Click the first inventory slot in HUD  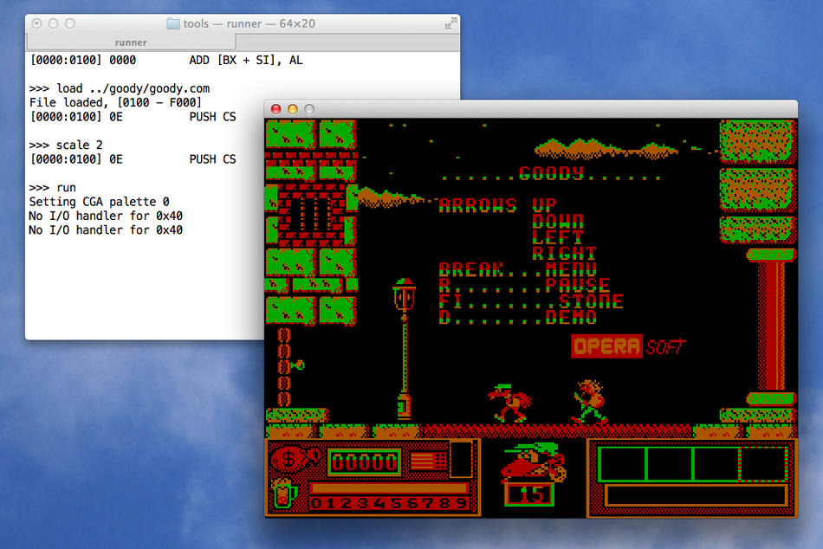(622, 464)
